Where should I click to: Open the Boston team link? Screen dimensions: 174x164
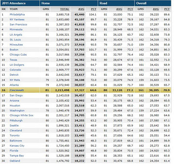point(14,50)
